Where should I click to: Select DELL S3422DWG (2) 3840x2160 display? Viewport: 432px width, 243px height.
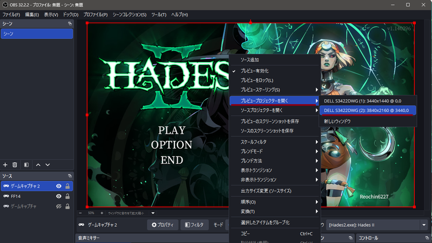pyautogui.click(x=368, y=110)
